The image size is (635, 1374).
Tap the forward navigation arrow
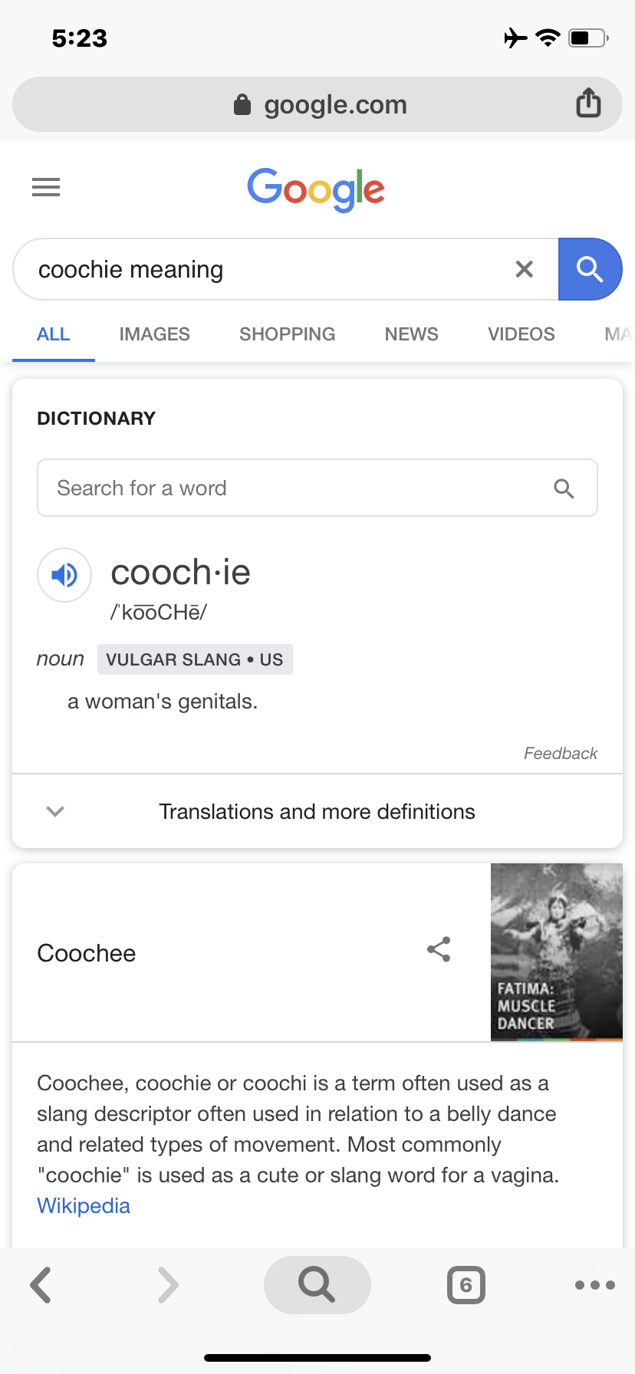click(167, 1285)
